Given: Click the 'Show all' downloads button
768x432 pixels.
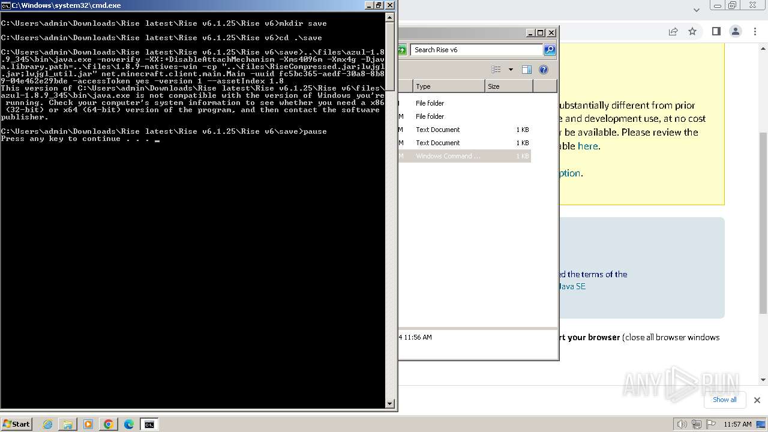Looking at the screenshot, I should click(724, 400).
